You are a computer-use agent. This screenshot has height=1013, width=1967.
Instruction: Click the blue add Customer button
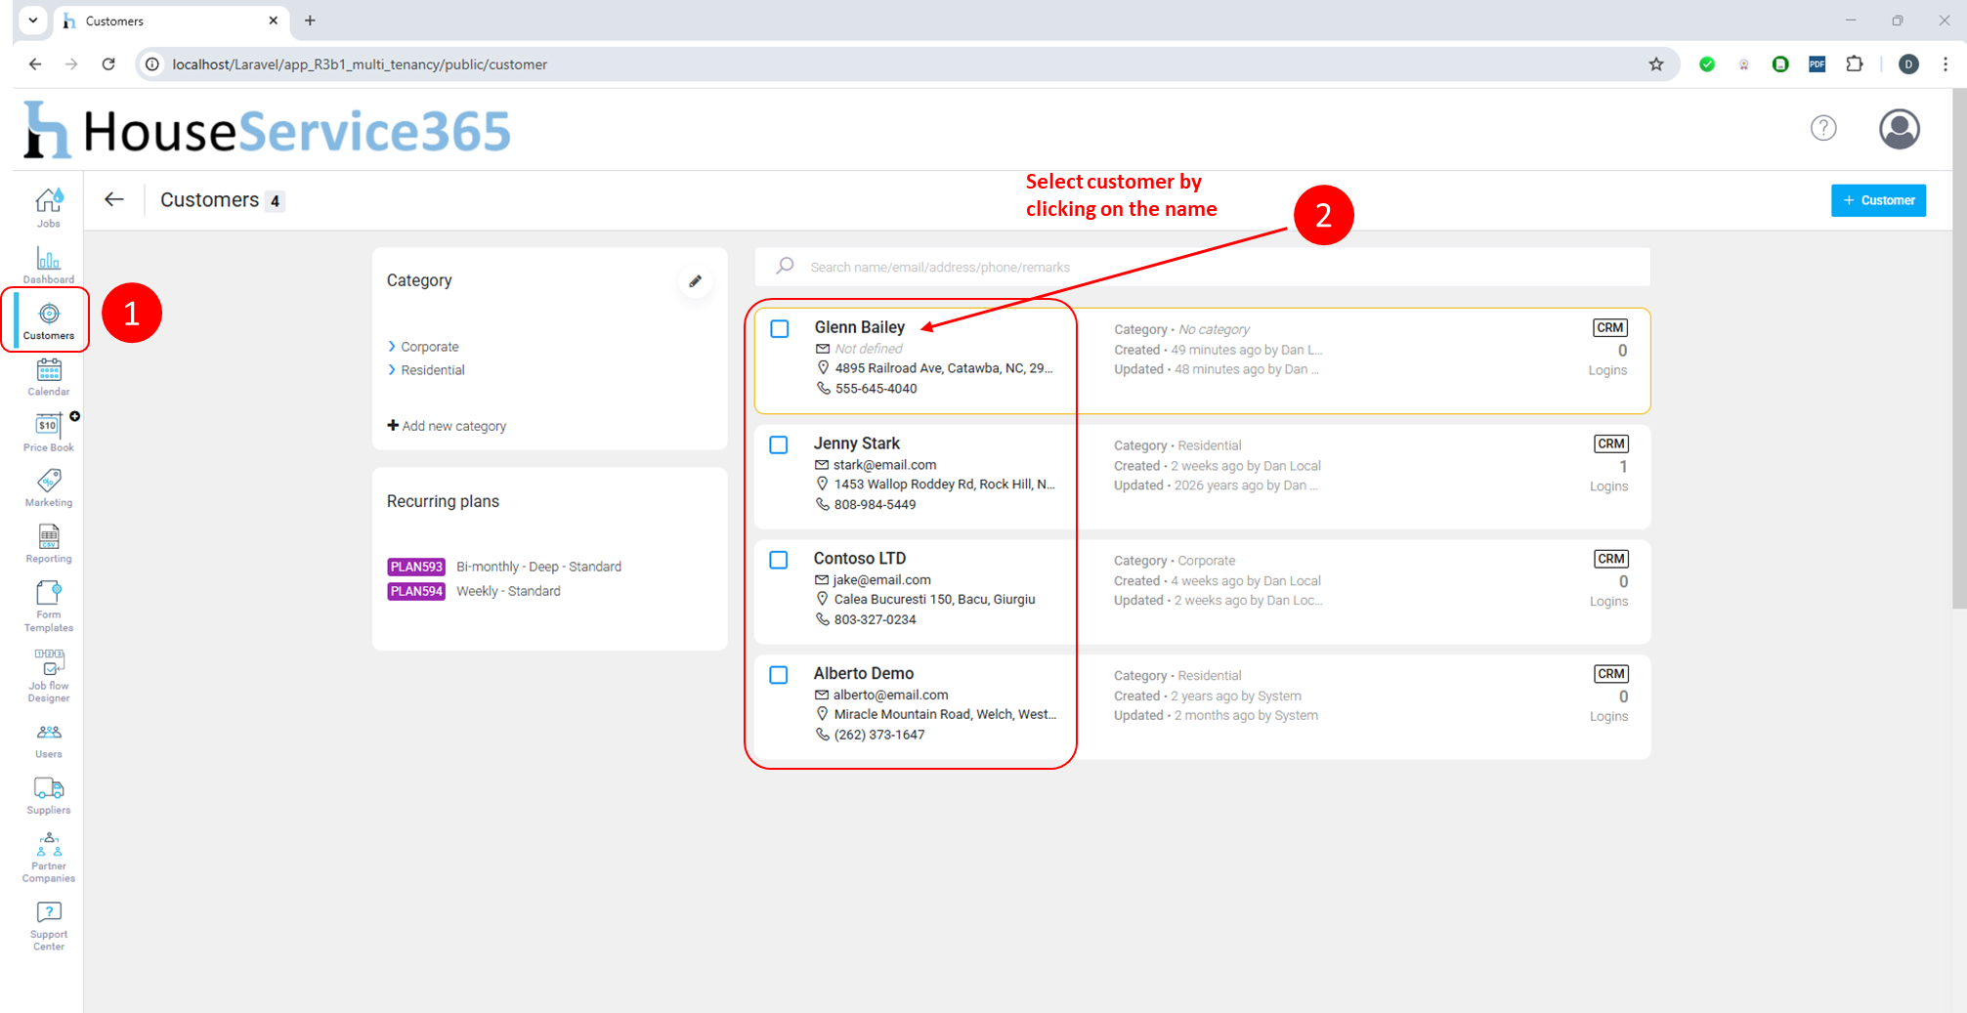click(1877, 200)
